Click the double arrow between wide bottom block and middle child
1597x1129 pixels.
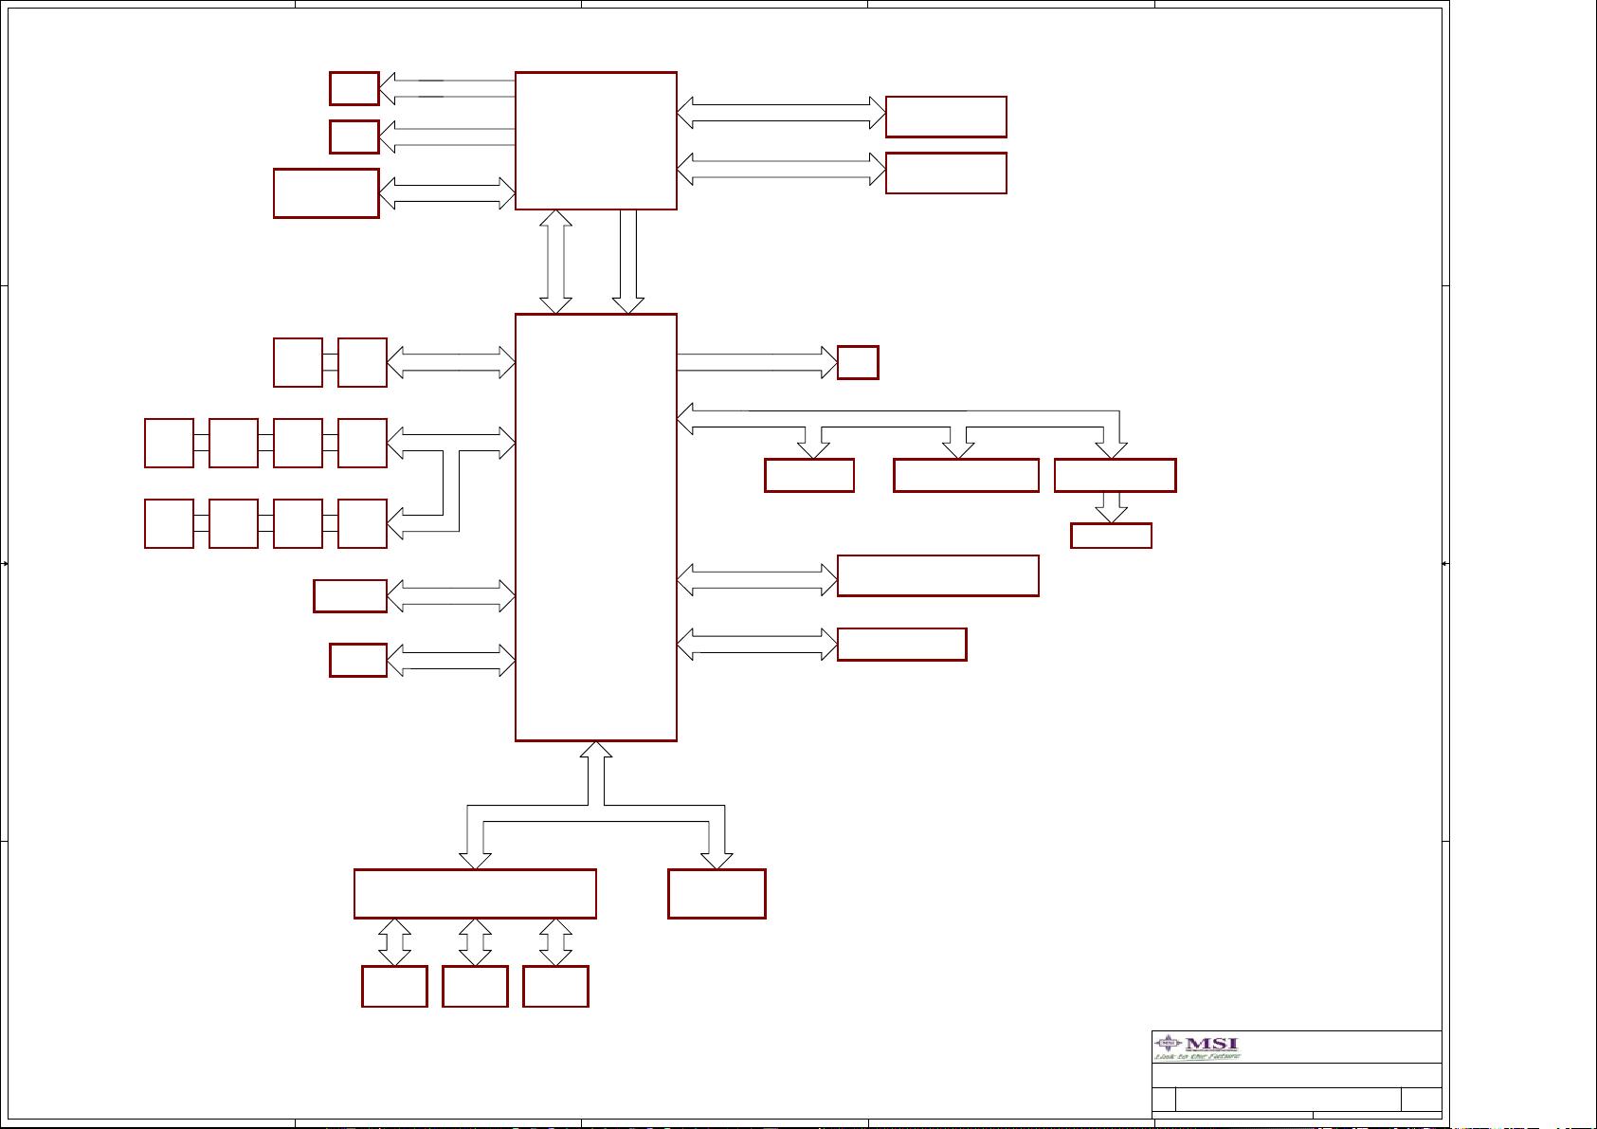(x=475, y=941)
